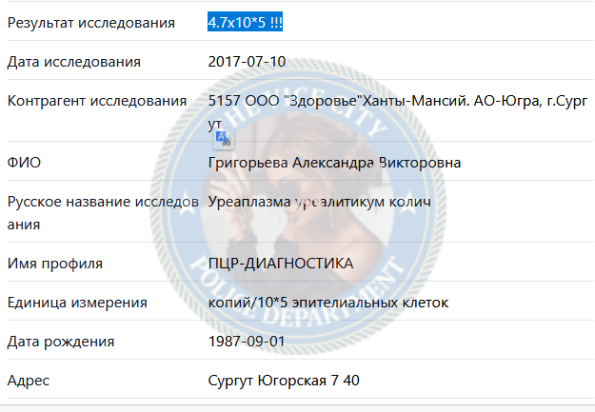Click the contractor text starting with 5157 ООО

[x=398, y=112]
